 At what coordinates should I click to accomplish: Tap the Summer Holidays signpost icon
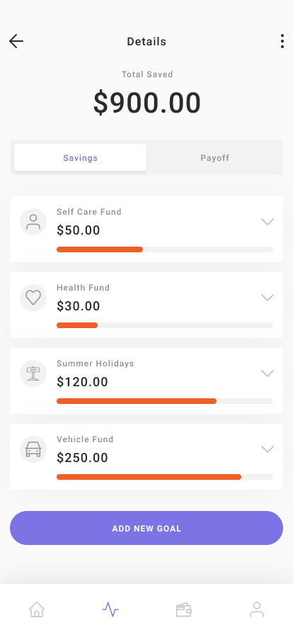click(x=33, y=373)
